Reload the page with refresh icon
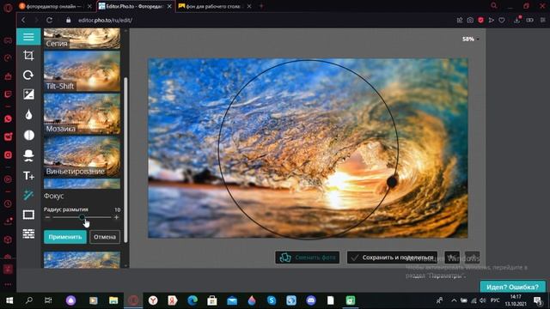The image size is (550, 309). 49,21
